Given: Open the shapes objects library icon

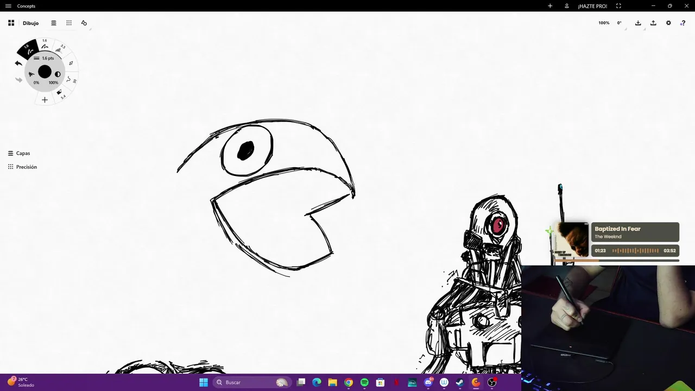Looking at the screenshot, I should click(x=84, y=23).
